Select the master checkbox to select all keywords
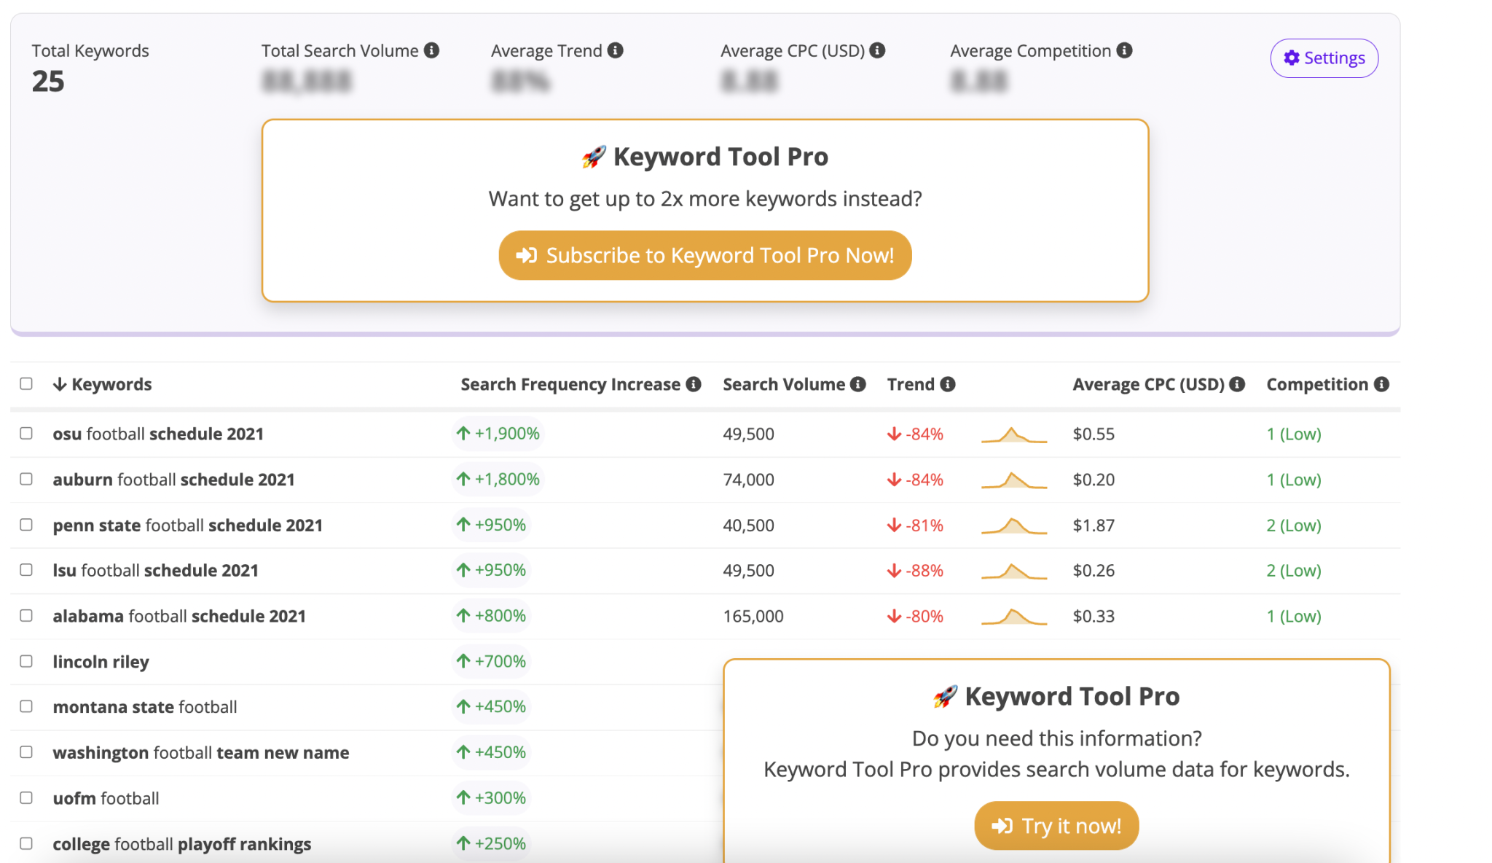Viewport: 1492px width, 863px height. 27,383
